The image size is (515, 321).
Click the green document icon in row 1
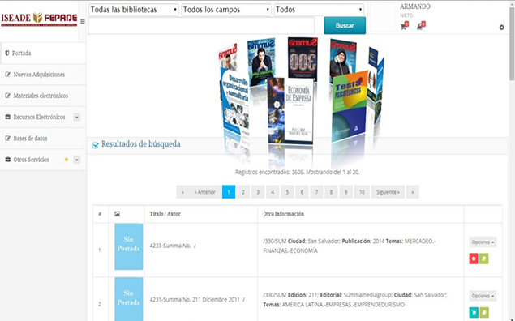pos(484,259)
